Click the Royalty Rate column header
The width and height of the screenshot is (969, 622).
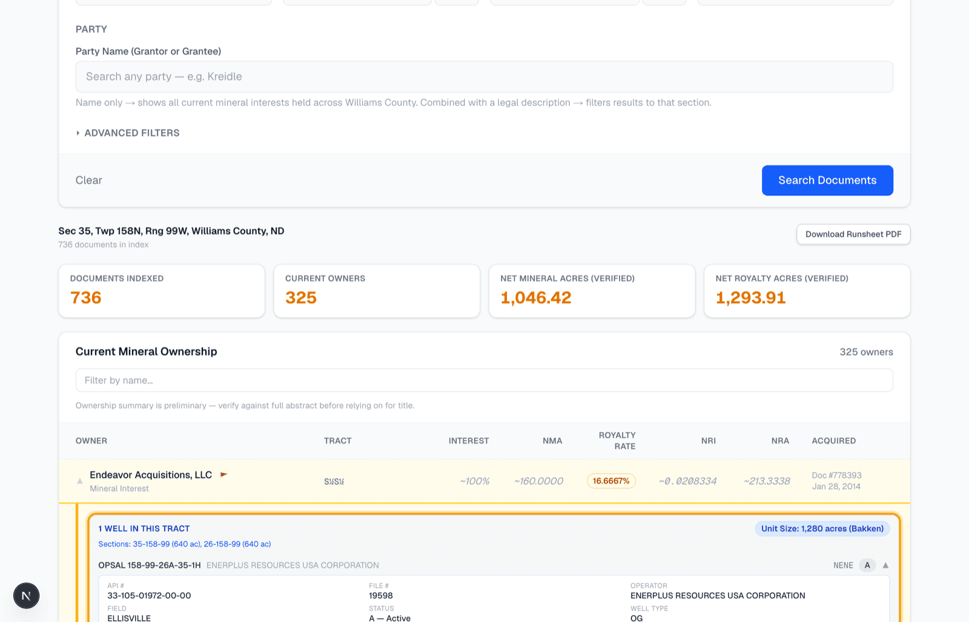[x=617, y=440]
